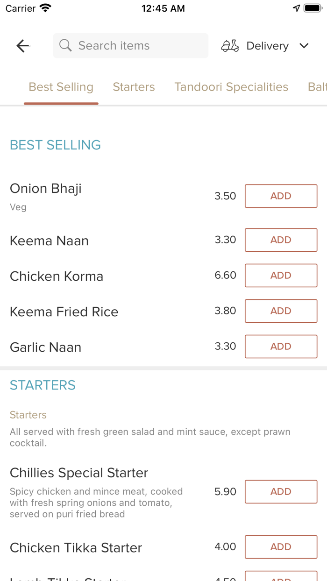
Task: Tap the clock showing 12:45 AM
Action: [x=163, y=8]
